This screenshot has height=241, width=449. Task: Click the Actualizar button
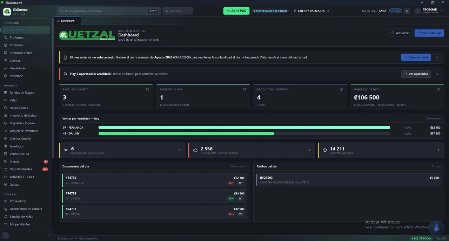pos(400,33)
